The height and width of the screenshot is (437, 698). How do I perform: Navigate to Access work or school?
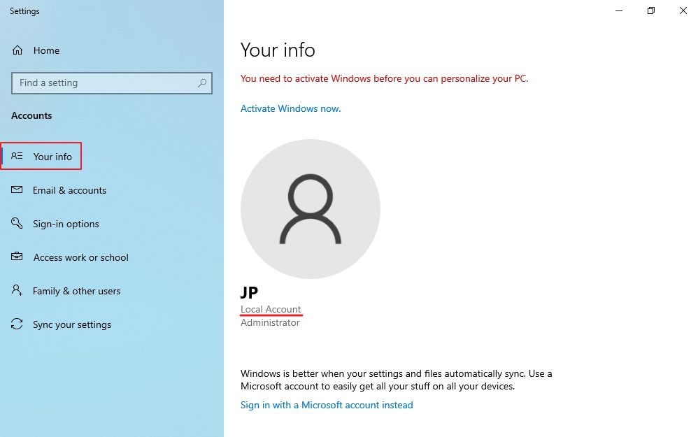[81, 257]
